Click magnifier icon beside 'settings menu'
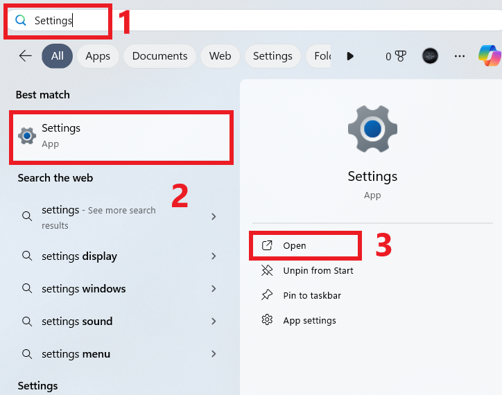Screen dimensions: 502x395 click(27, 354)
